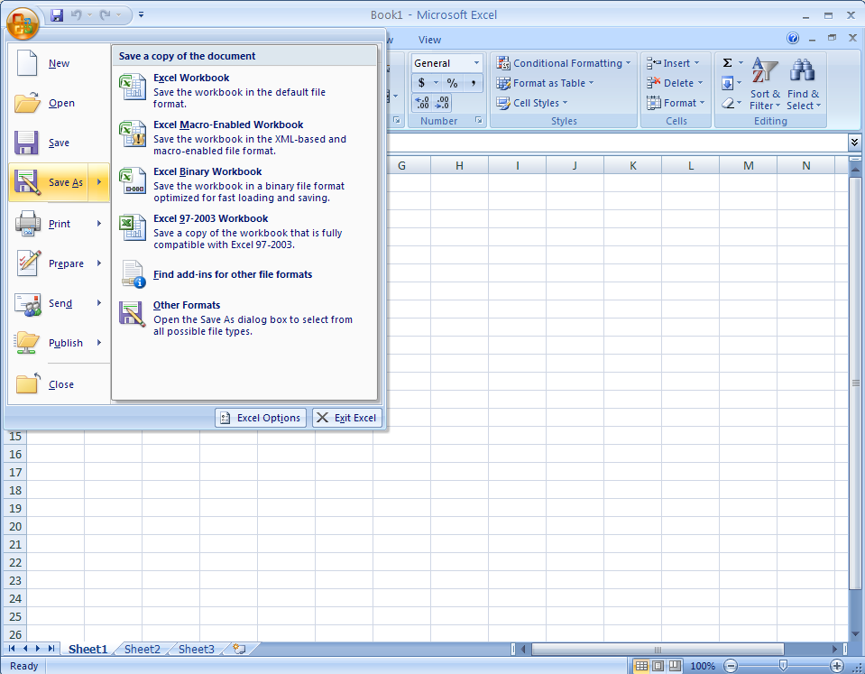Image resolution: width=865 pixels, height=674 pixels.
Task: Click the zoom slider handle
Action: coord(783,666)
